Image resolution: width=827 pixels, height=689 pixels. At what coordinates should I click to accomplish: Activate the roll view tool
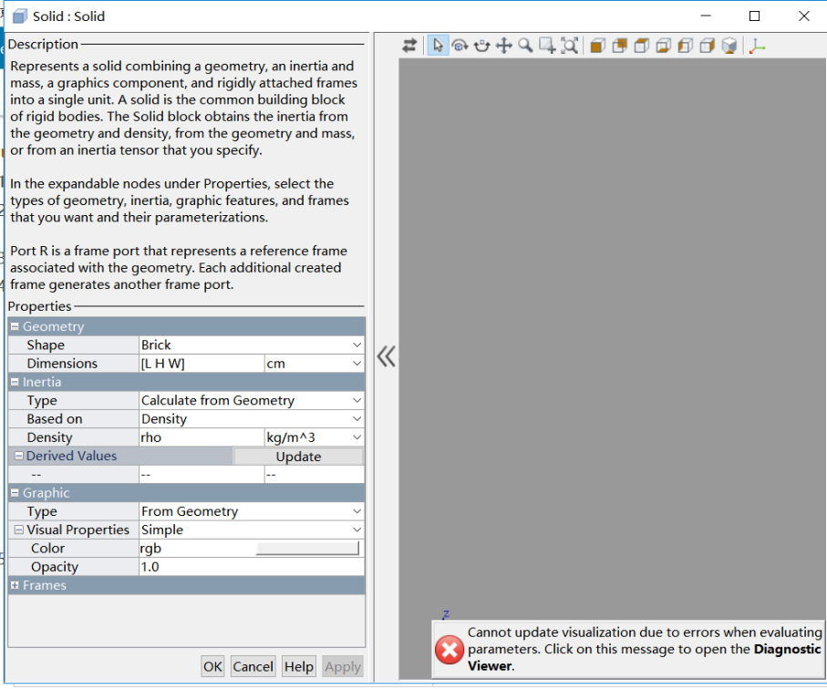click(x=481, y=46)
